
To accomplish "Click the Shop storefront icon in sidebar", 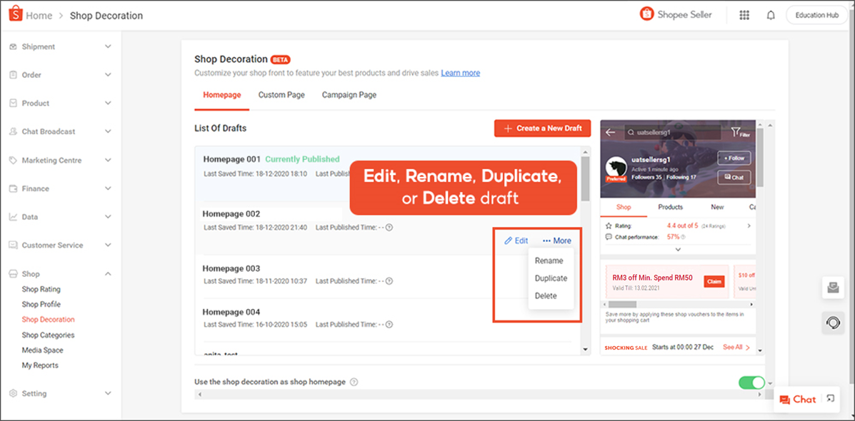I will 13,274.
